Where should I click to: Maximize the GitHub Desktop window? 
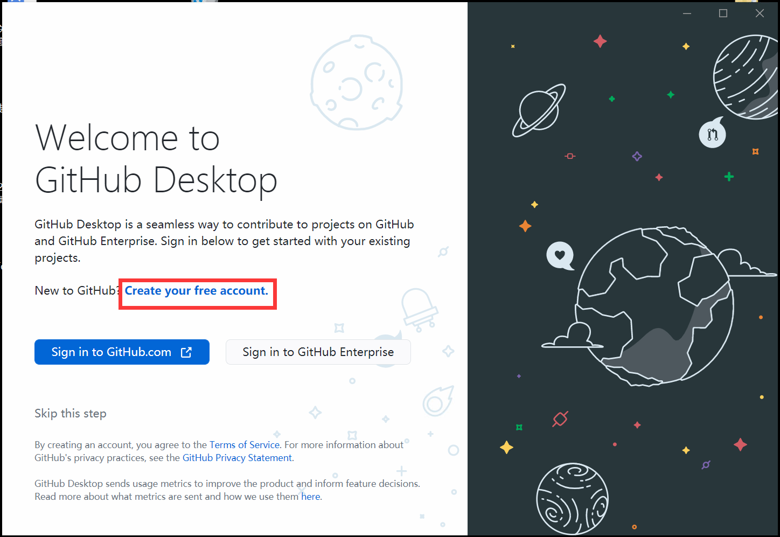click(x=723, y=13)
